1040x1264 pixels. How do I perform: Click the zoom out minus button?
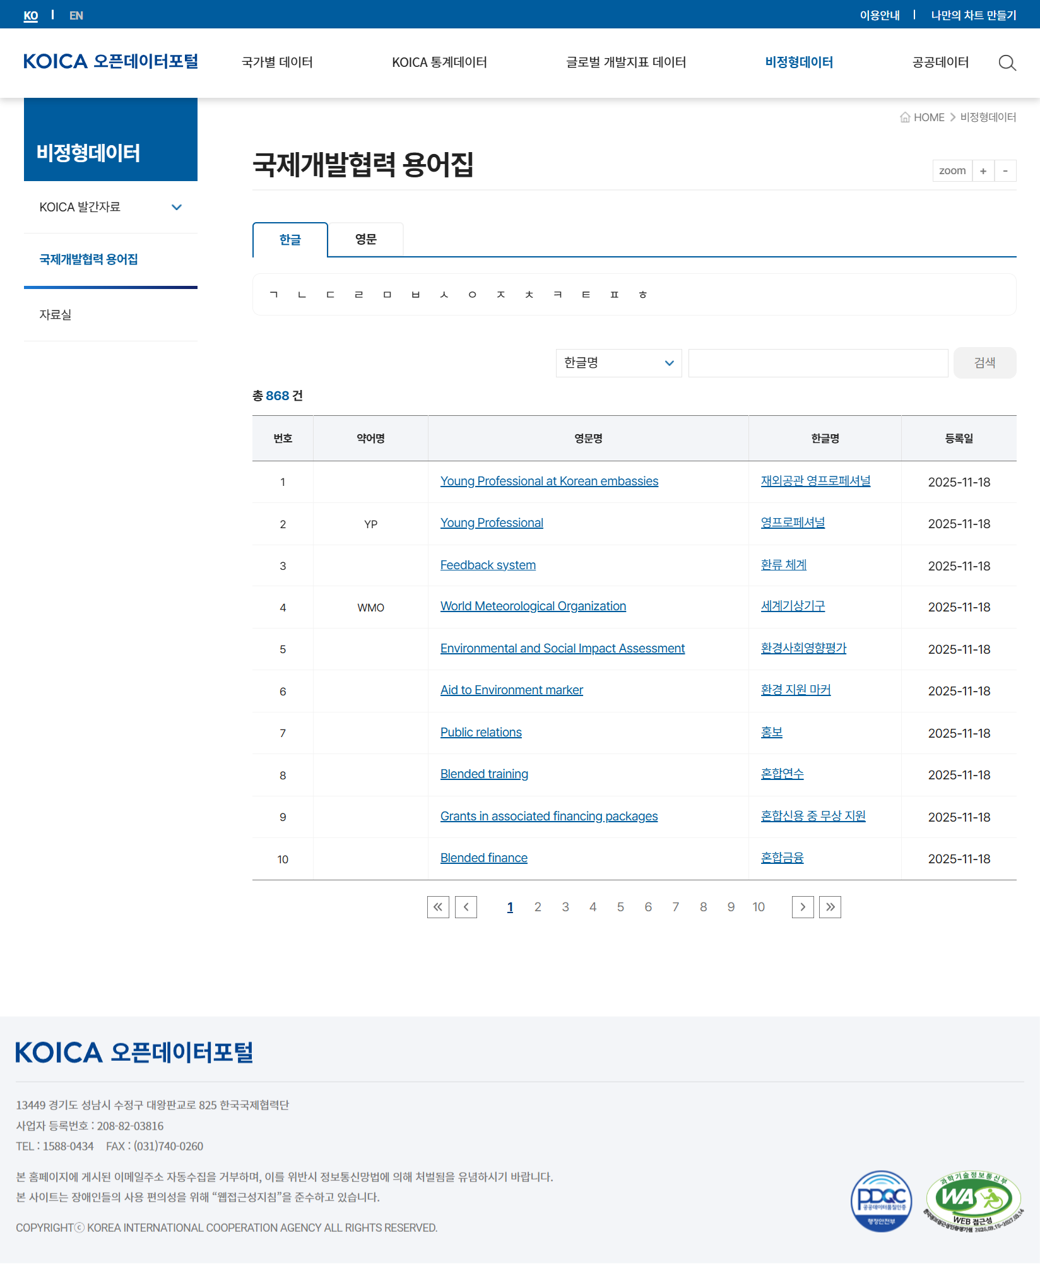[x=1005, y=171]
